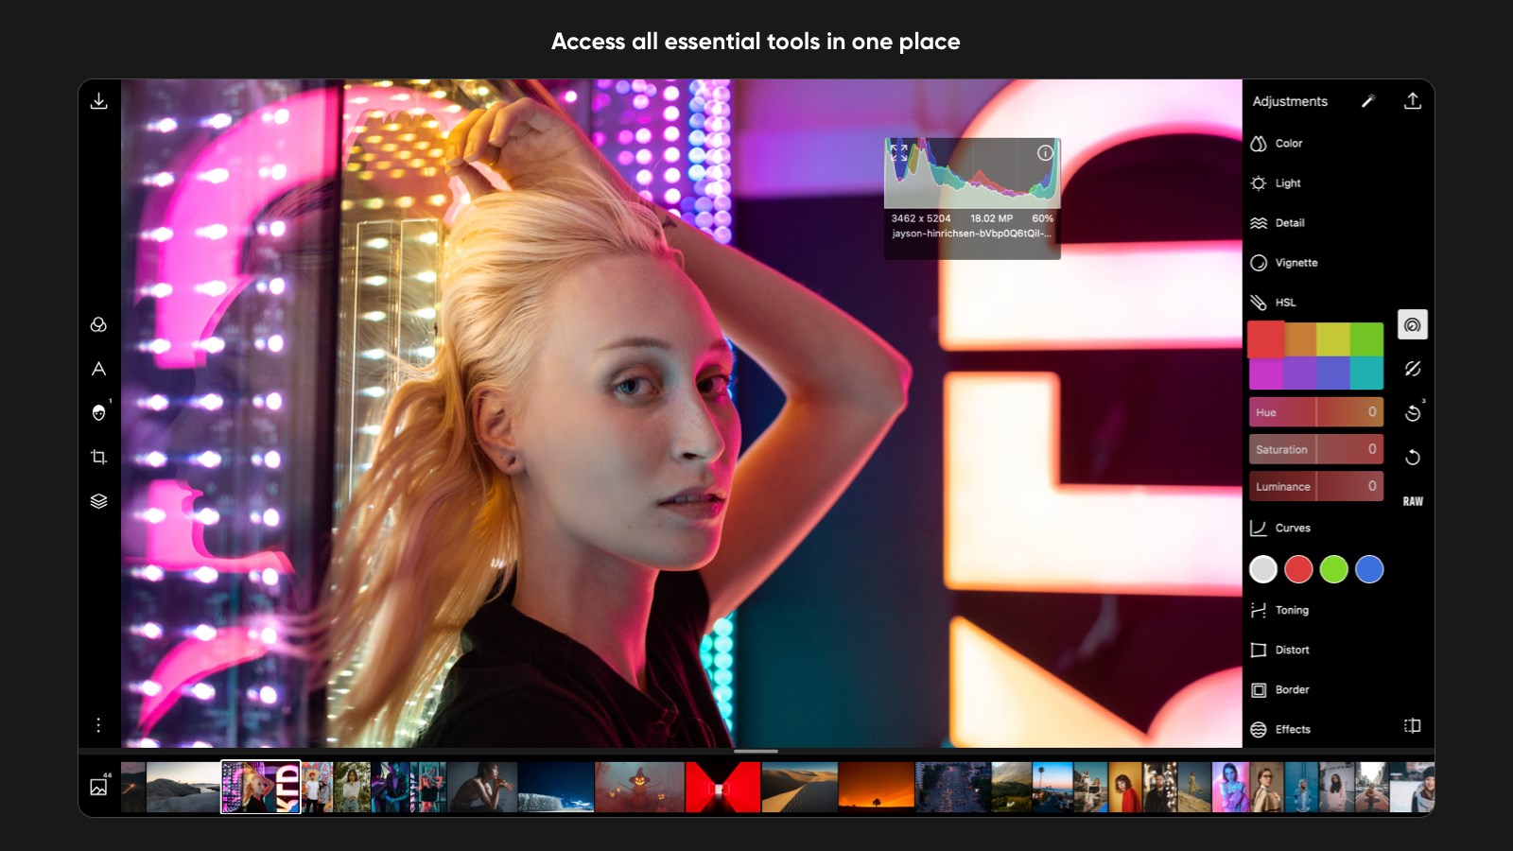Open the text tool
Screen dimensions: 1513x851
98,369
